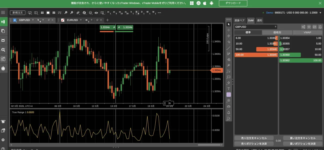This screenshot has height=150, width=324.
Task: Select the h1 timeframe button
Action: (x=132, y=12)
